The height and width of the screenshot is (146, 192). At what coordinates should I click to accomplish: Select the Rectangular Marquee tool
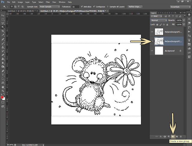coord(3,20)
